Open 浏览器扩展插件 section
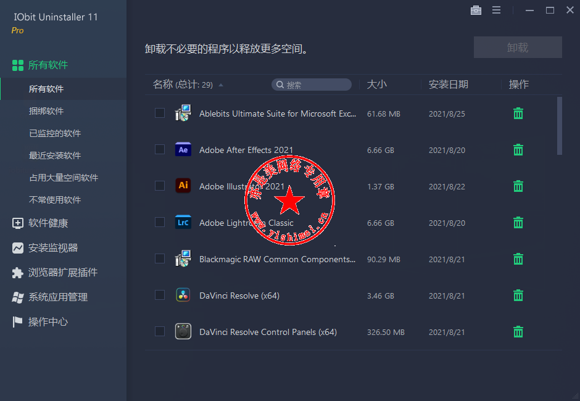This screenshot has width=580, height=401. tap(64, 273)
